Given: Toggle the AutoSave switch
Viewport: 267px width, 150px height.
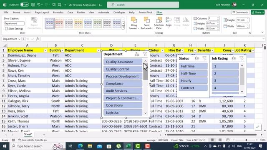Looking at the screenshot, I should (24, 5).
